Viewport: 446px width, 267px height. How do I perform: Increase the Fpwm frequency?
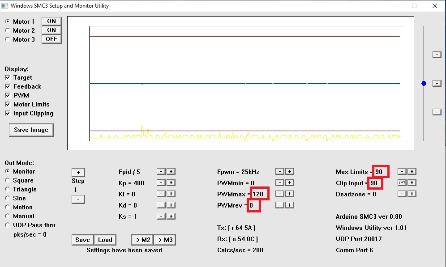click(290, 172)
